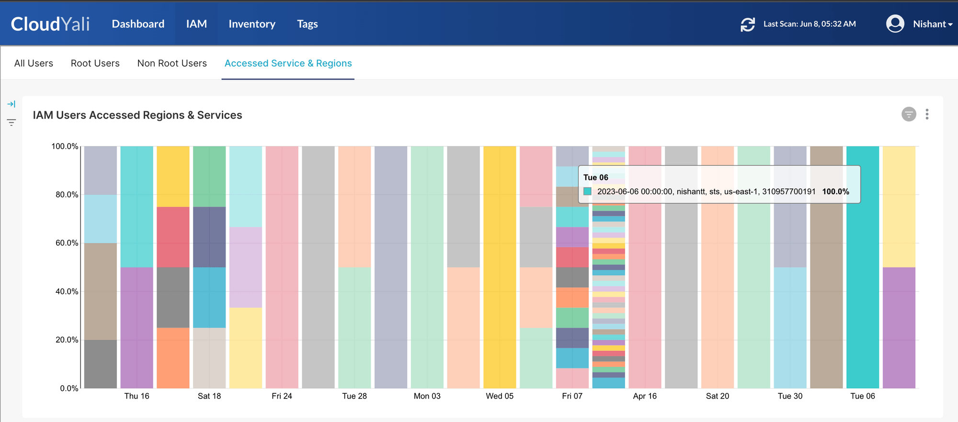The image size is (958, 422).
Task: Click the user avatar icon
Action: pyautogui.click(x=895, y=23)
